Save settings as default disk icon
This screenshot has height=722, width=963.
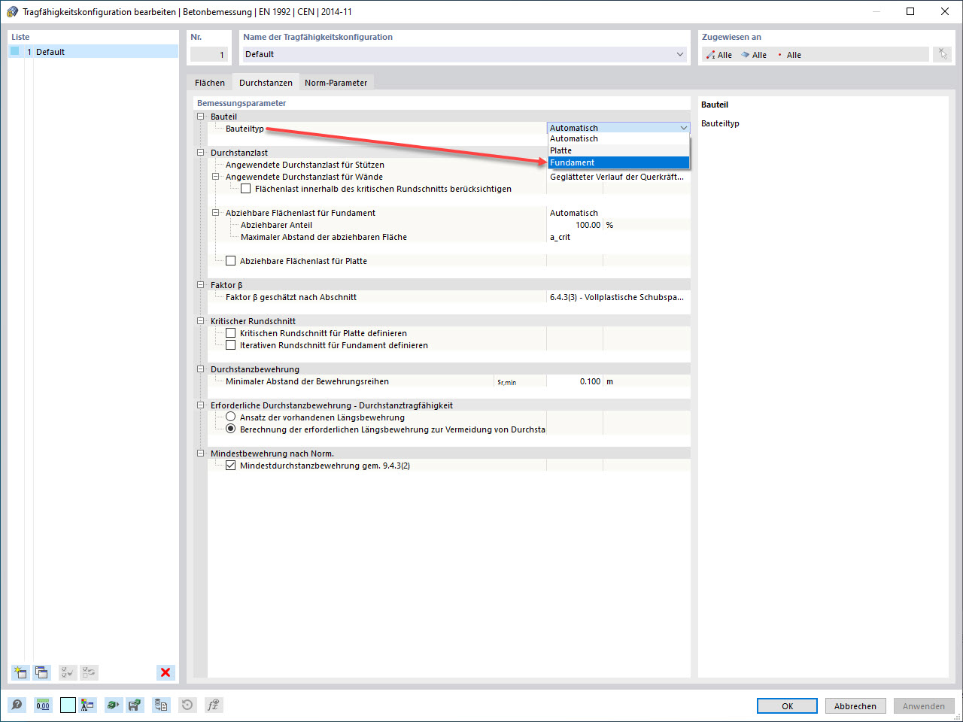click(x=135, y=705)
